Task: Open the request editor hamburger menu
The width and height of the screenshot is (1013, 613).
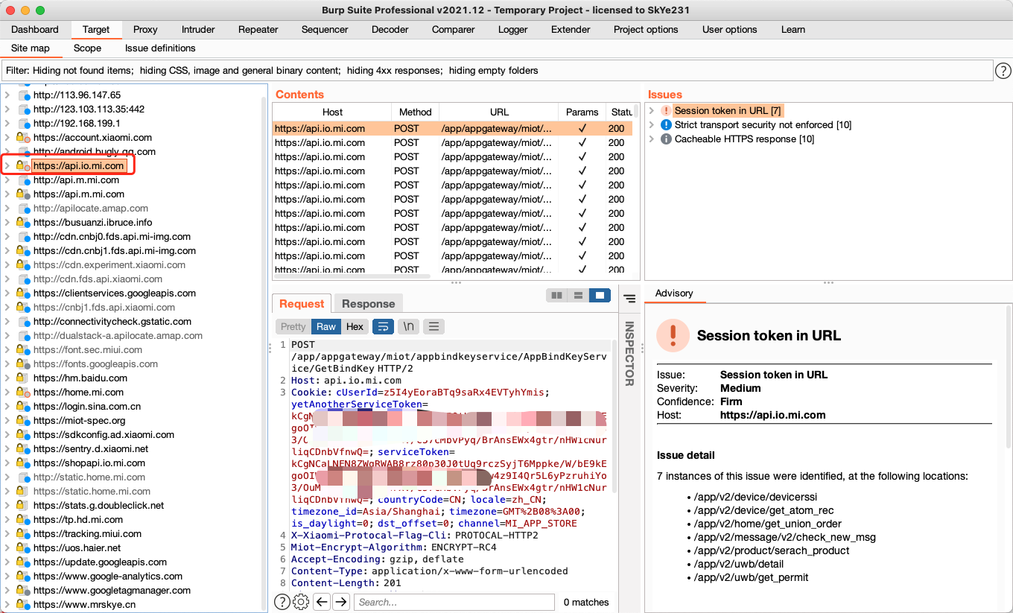Action: point(434,326)
